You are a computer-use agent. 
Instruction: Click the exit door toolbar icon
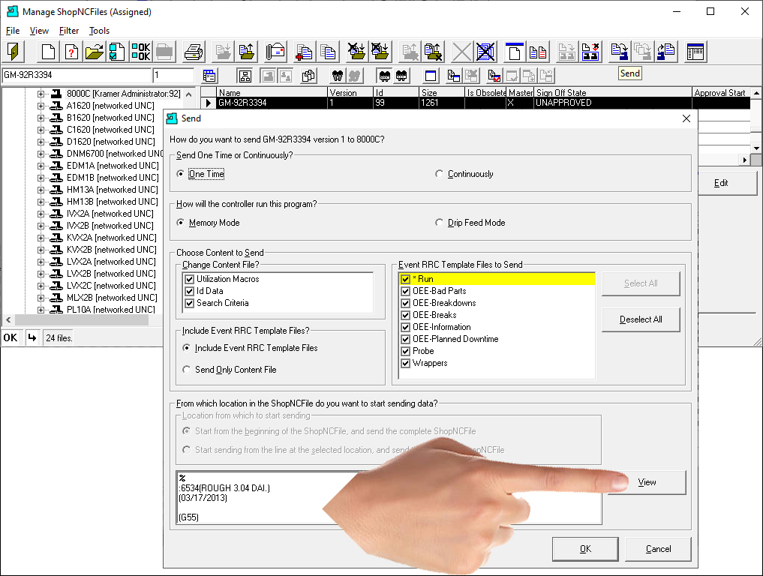click(14, 52)
